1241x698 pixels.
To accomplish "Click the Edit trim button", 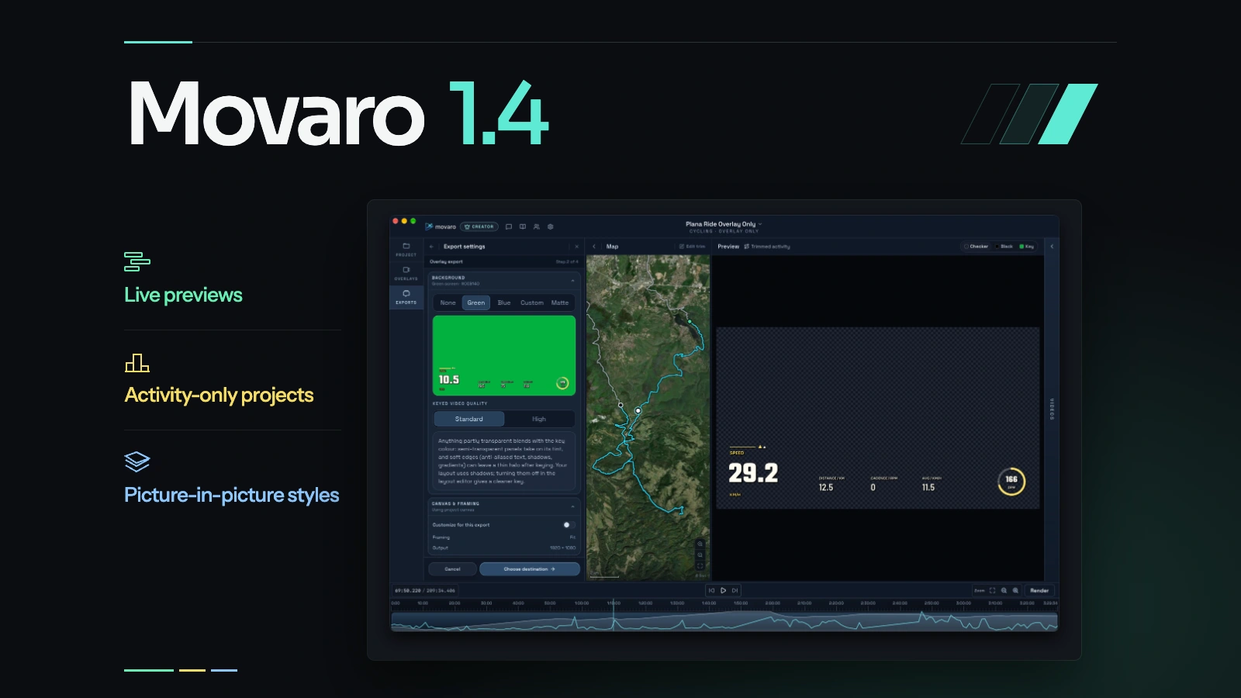I will click(692, 247).
